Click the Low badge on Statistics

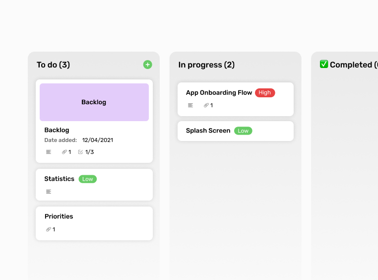[x=87, y=179]
